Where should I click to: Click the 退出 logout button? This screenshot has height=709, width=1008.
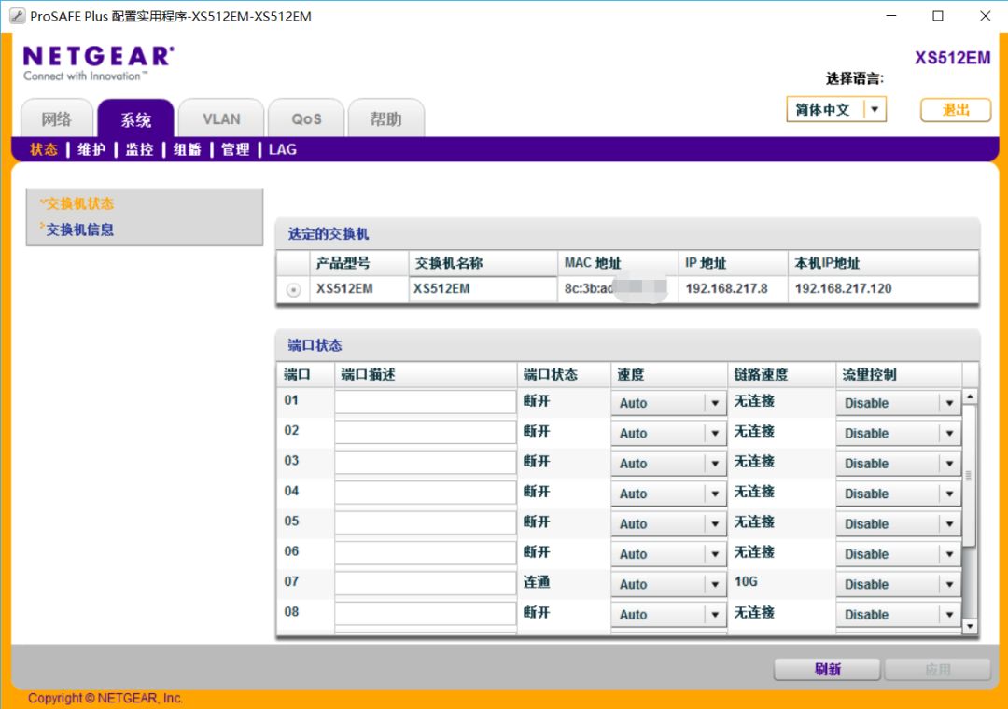(955, 110)
